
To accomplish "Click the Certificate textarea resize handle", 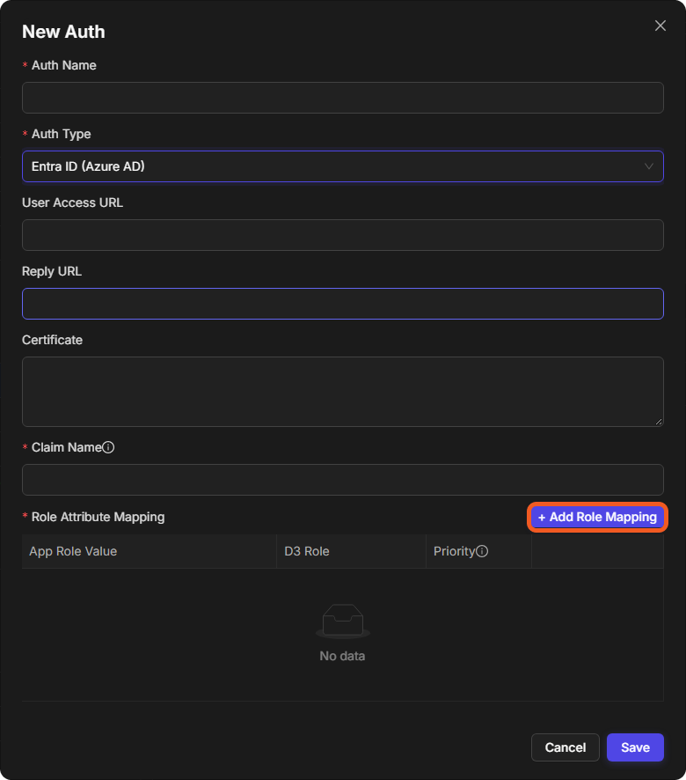I will (x=659, y=422).
